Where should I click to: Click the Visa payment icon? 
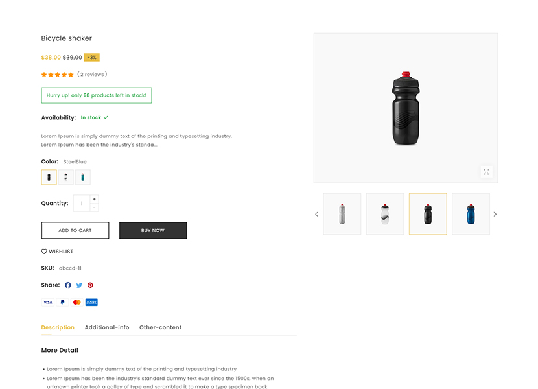[x=47, y=301]
